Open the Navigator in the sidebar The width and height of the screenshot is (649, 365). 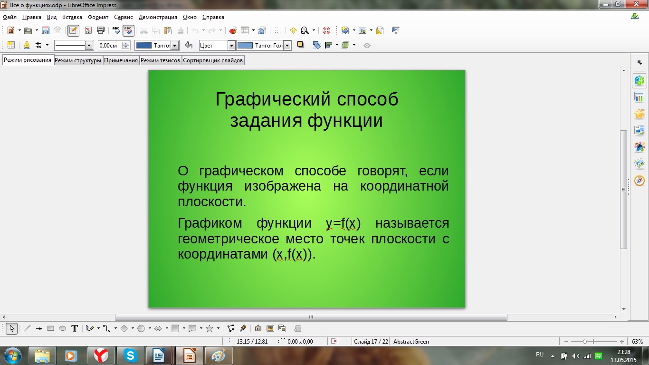pos(639,181)
